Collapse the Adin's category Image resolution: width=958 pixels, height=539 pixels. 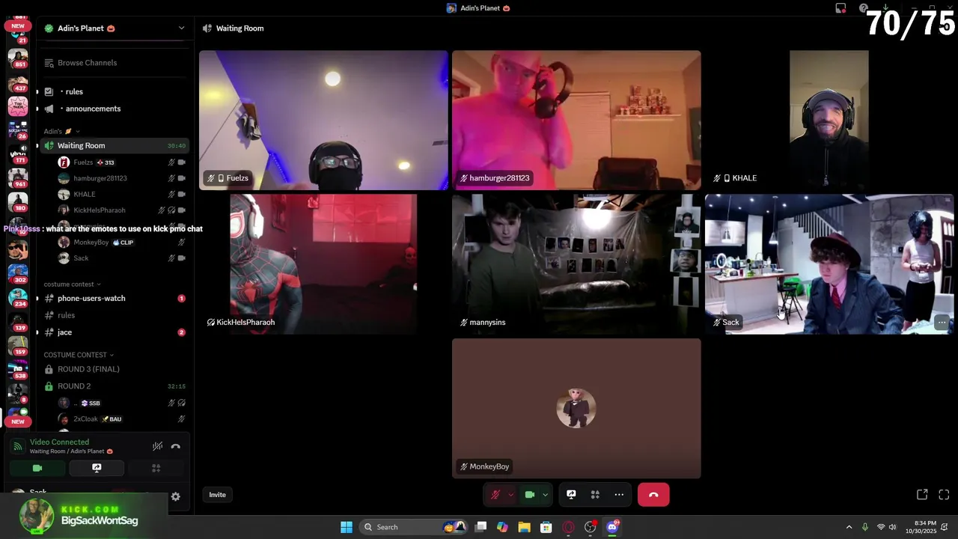[x=61, y=131]
